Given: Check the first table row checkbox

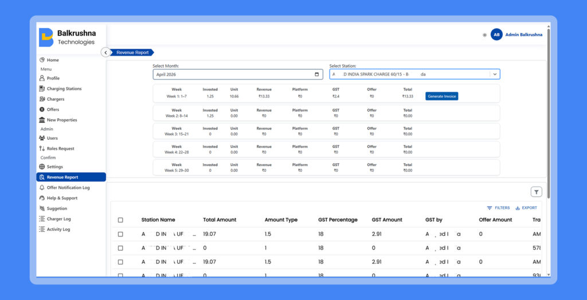Looking at the screenshot, I should pos(120,234).
